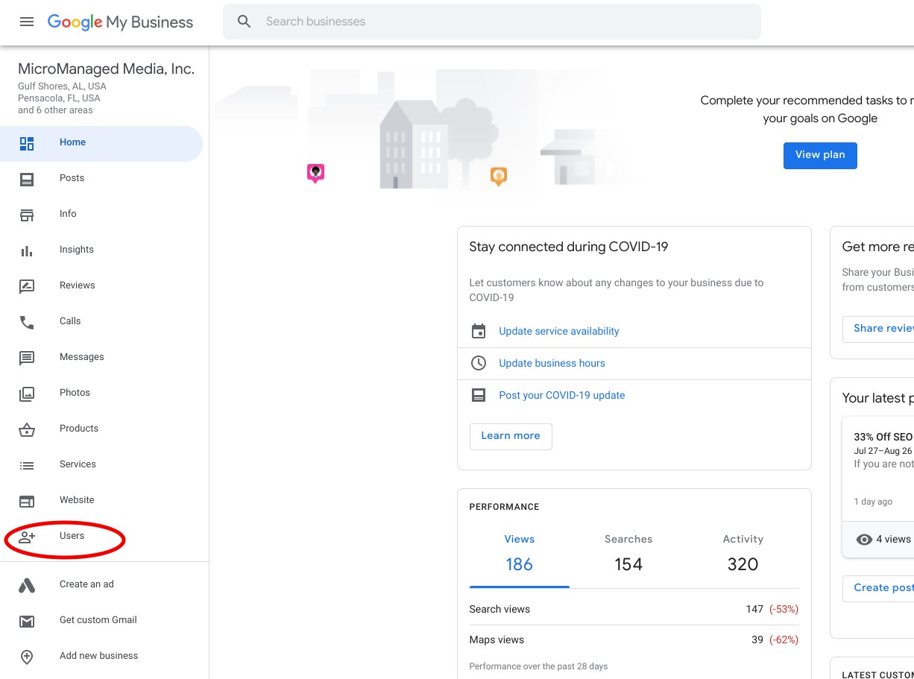Image resolution: width=914 pixels, height=679 pixels.
Task: Open Post your COVID-19 update link
Action: click(562, 396)
